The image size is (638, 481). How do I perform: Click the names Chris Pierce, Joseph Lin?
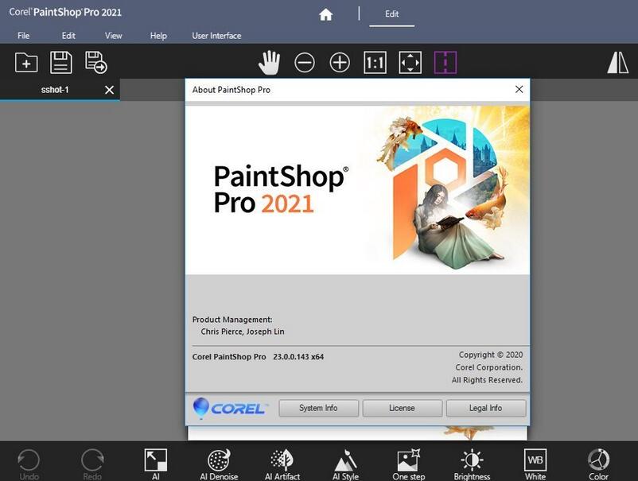pyautogui.click(x=243, y=332)
